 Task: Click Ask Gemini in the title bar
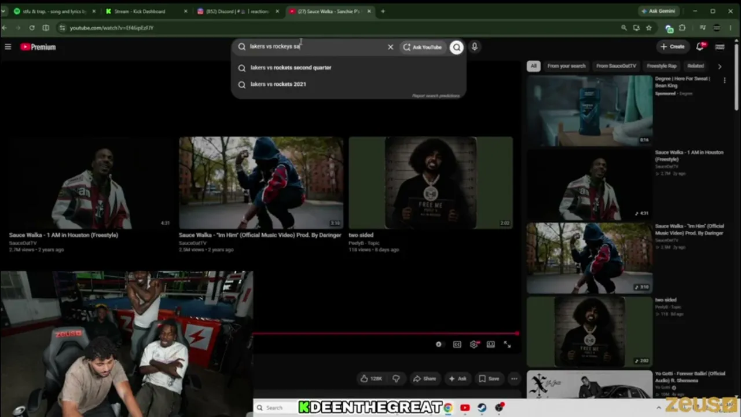tap(658, 11)
